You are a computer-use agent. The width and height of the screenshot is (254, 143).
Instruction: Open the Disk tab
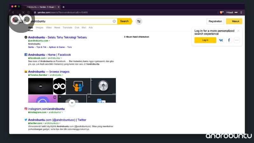(x=77, y=28)
